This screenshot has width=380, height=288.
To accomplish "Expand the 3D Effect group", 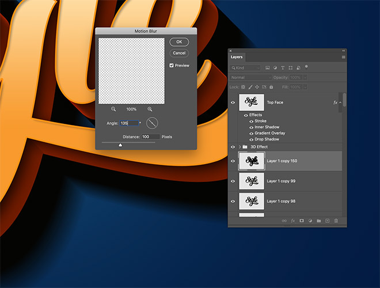I will tap(240, 147).
